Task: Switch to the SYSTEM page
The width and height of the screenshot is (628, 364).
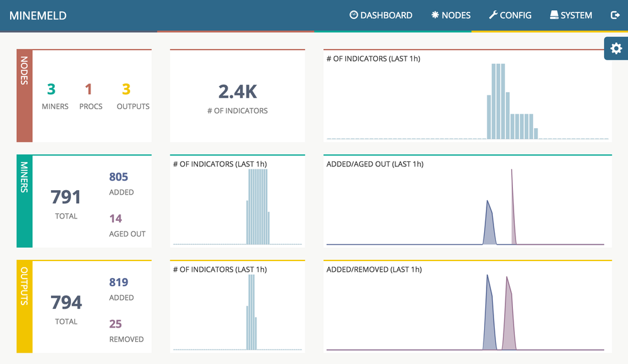Action: tap(571, 15)
